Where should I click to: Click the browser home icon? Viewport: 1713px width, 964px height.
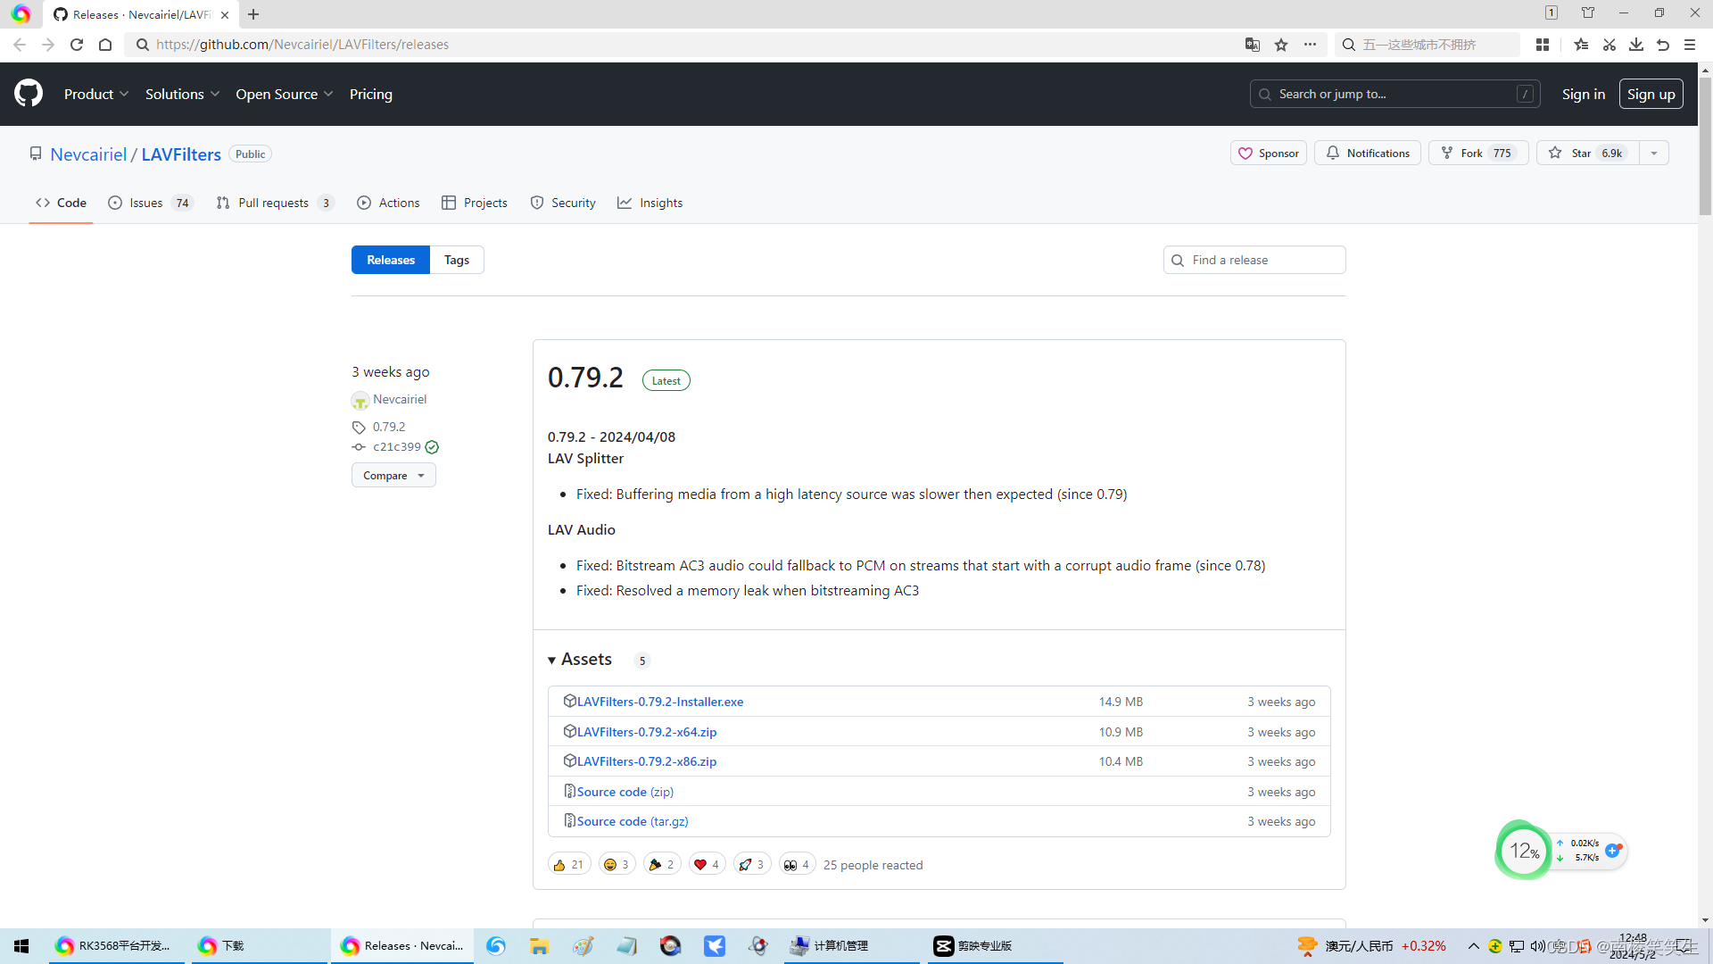point(105,45)
